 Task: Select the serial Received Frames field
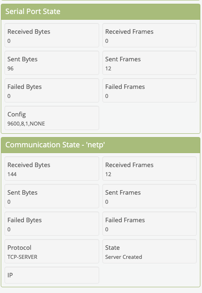click(149, 35)
